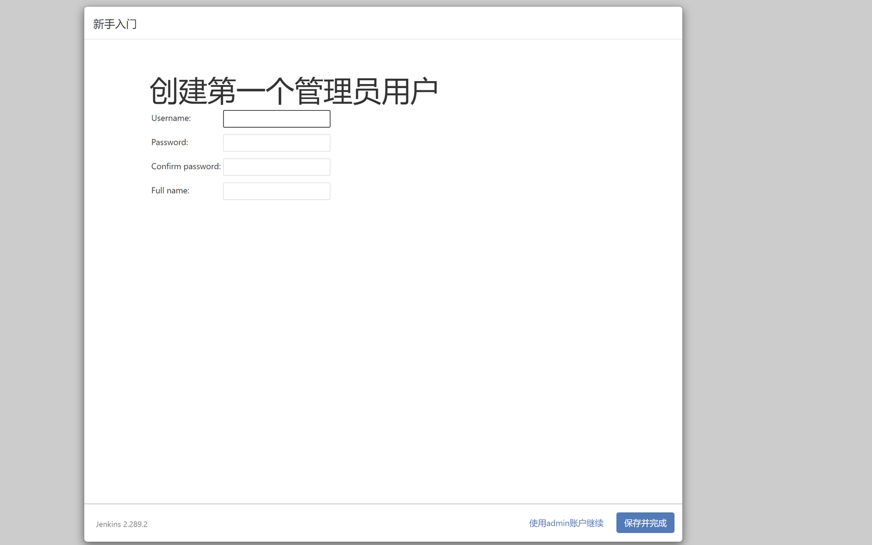Click the Full name: label
Screen dimensions: 872x545
click(x=170, y=191)
